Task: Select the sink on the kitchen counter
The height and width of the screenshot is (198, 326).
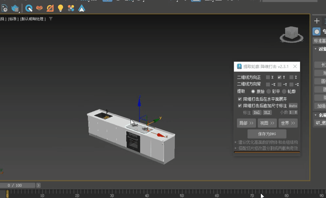Action: 103,115
